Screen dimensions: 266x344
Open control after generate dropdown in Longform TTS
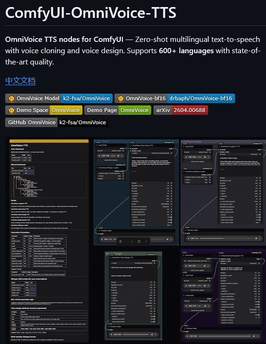(x=241, y=201)
